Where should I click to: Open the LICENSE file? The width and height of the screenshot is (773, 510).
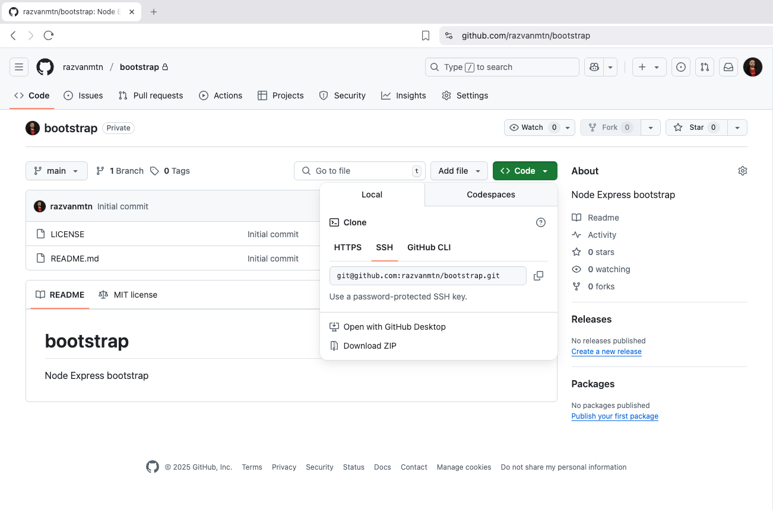click(68, 234)
